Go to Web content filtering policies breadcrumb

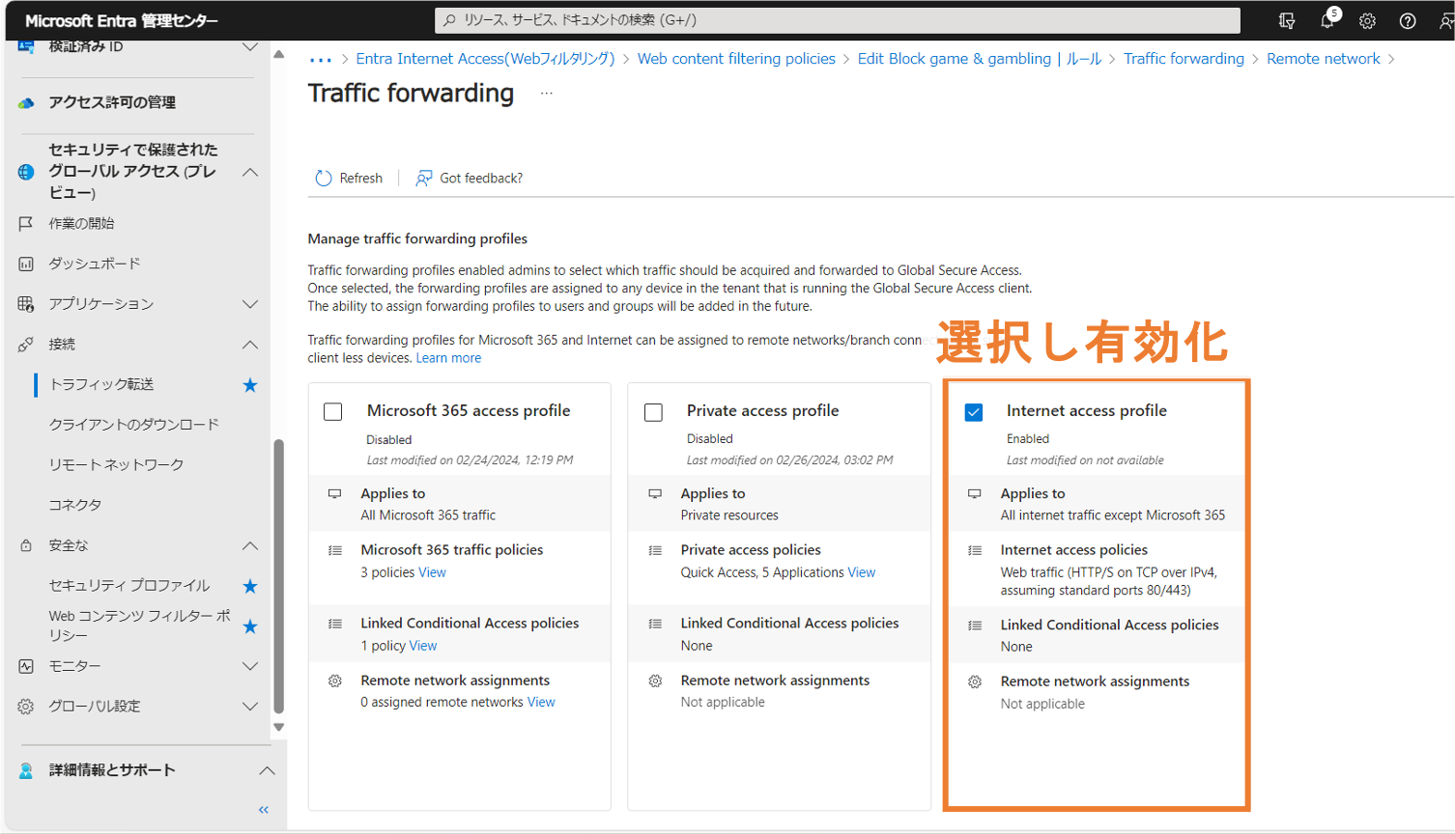click(736, 59)
